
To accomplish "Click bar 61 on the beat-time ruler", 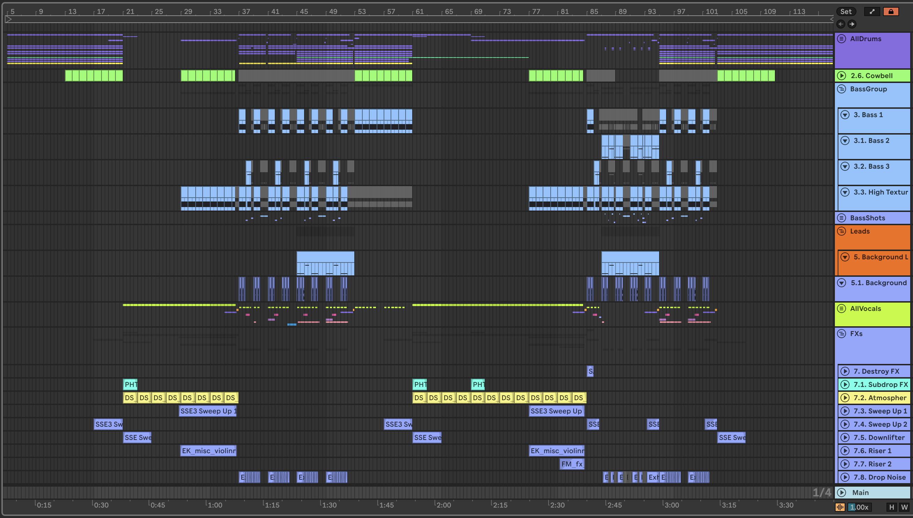I will point(420,12).
